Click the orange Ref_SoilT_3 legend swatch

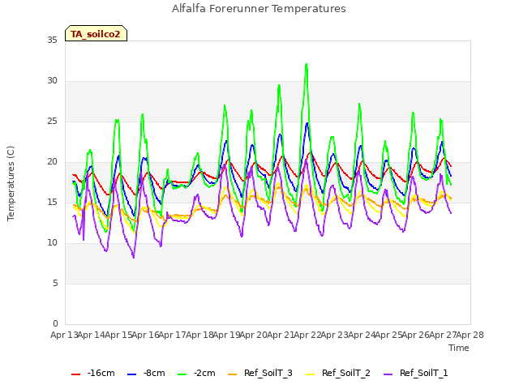tap(233, 374)
